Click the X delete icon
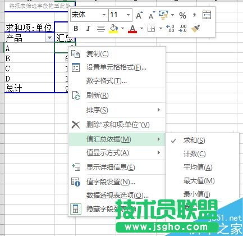Screen dimensions: 243x236 tap(76, 125)
